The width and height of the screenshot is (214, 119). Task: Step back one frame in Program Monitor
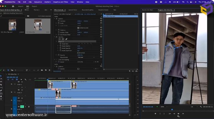(x=174, y=114)
